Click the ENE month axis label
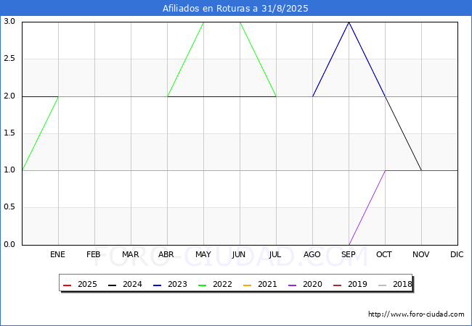Image resolution: width=472 pixels, height=326 pixels. pyautogui.click(x=57, y=254)
